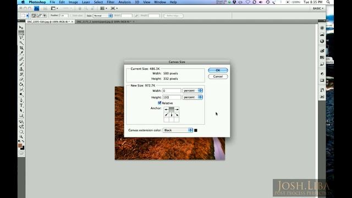Open the Style dropdown set to Normal
352x198 pixels.
102,15
